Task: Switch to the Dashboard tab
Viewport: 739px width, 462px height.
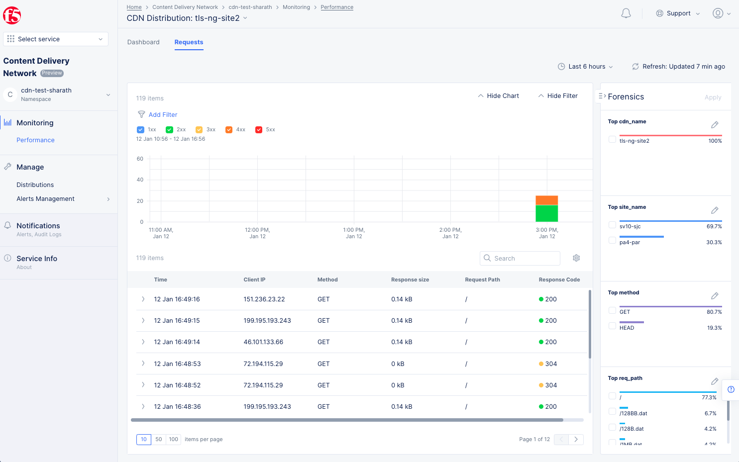Action: [x=143, y=42]
